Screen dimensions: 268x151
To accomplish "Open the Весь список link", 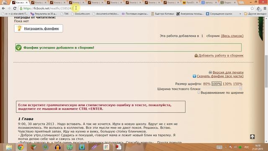I will [x=232, y=36].
